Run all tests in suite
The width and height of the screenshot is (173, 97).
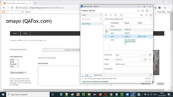106,15
